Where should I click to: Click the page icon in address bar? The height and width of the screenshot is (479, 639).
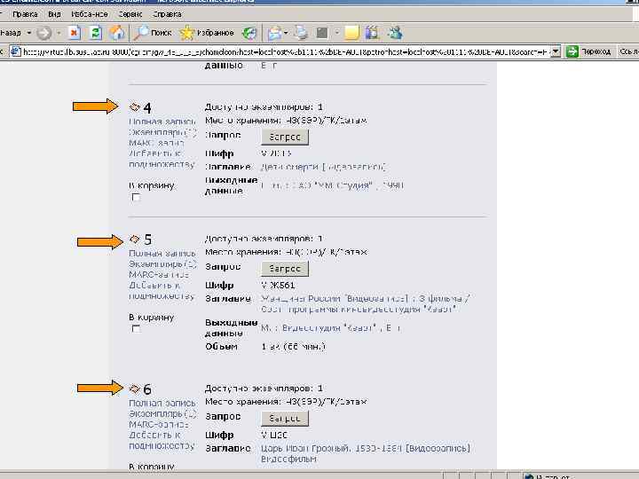(15, 51)
